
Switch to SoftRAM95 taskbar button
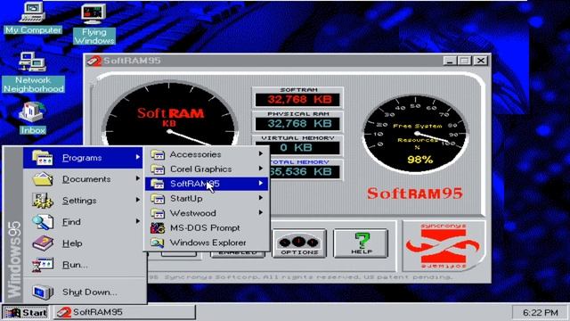pyautogui.click(x=125, y=312)
